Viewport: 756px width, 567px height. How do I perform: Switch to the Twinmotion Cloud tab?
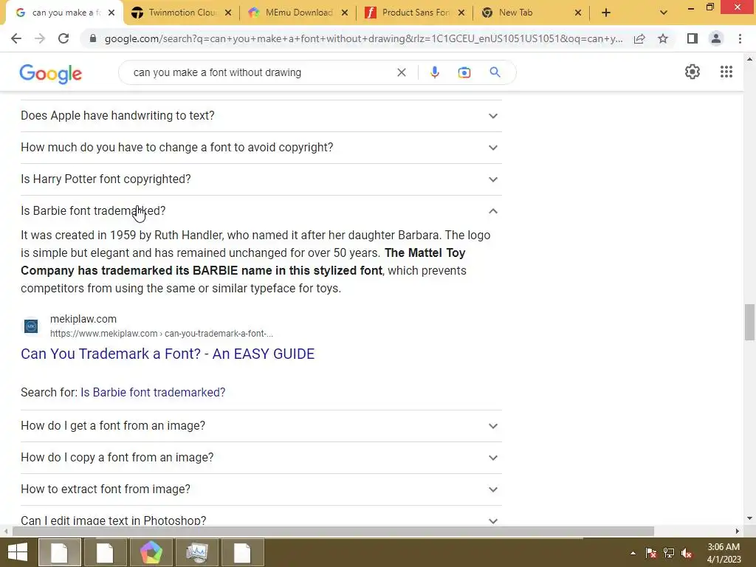coord(183,13)
